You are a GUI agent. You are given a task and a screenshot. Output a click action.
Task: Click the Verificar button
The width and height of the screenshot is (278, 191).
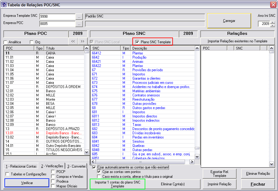27,183
